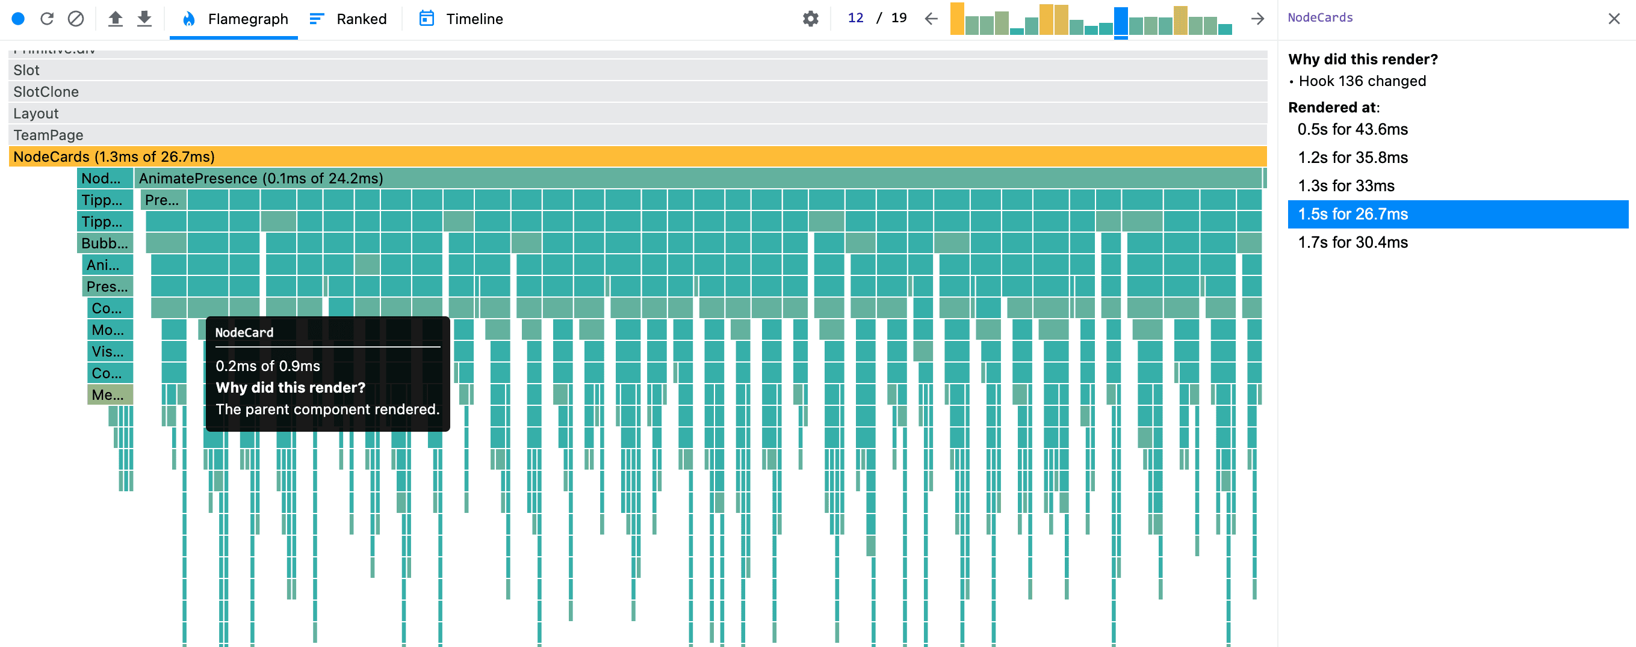This screenshot has width=1636, height=647.
Task: Click the orange NodeCards flamegraph bar
Action: click(637, 157)
